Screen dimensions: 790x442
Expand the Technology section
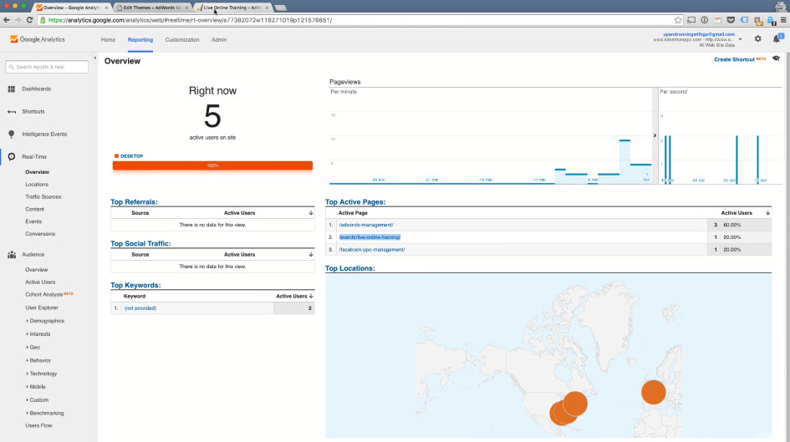[x=43, y=373]
